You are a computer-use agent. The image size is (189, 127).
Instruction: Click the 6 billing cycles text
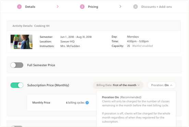(75, 103)
